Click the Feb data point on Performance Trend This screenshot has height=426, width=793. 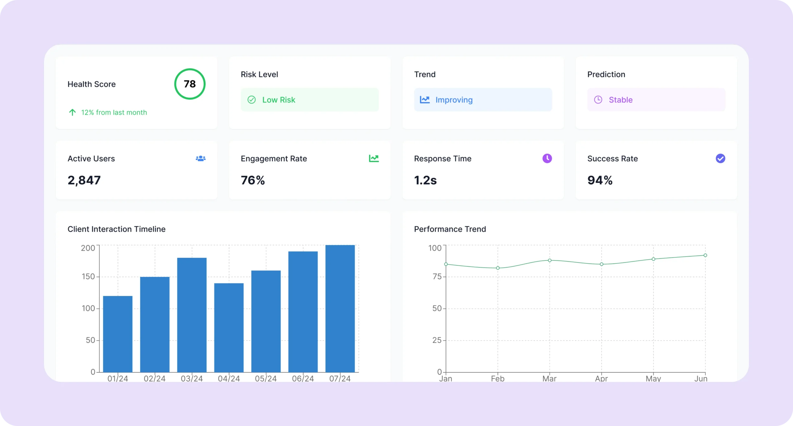[498, 268]
